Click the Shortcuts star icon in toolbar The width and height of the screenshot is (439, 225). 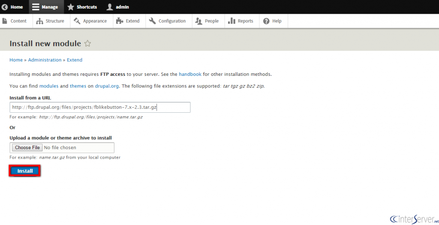71,7
